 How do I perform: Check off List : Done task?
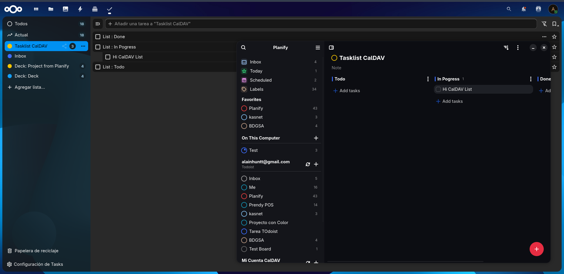pos(98,37)
